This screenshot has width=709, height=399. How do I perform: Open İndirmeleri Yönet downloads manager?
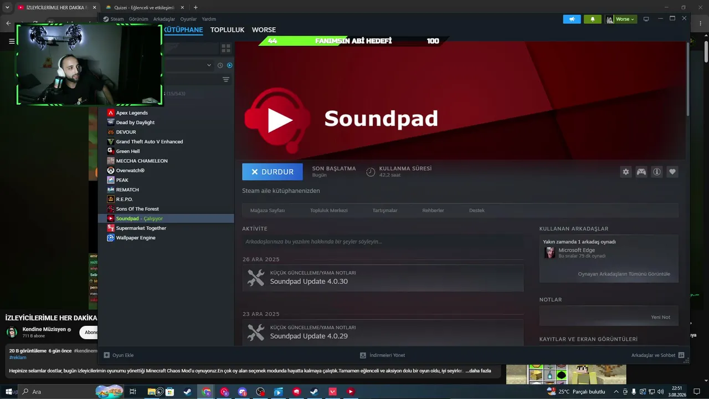pos(382,355)
